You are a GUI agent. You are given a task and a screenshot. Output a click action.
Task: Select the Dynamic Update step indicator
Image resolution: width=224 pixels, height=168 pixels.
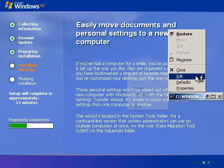pos(12,38)
